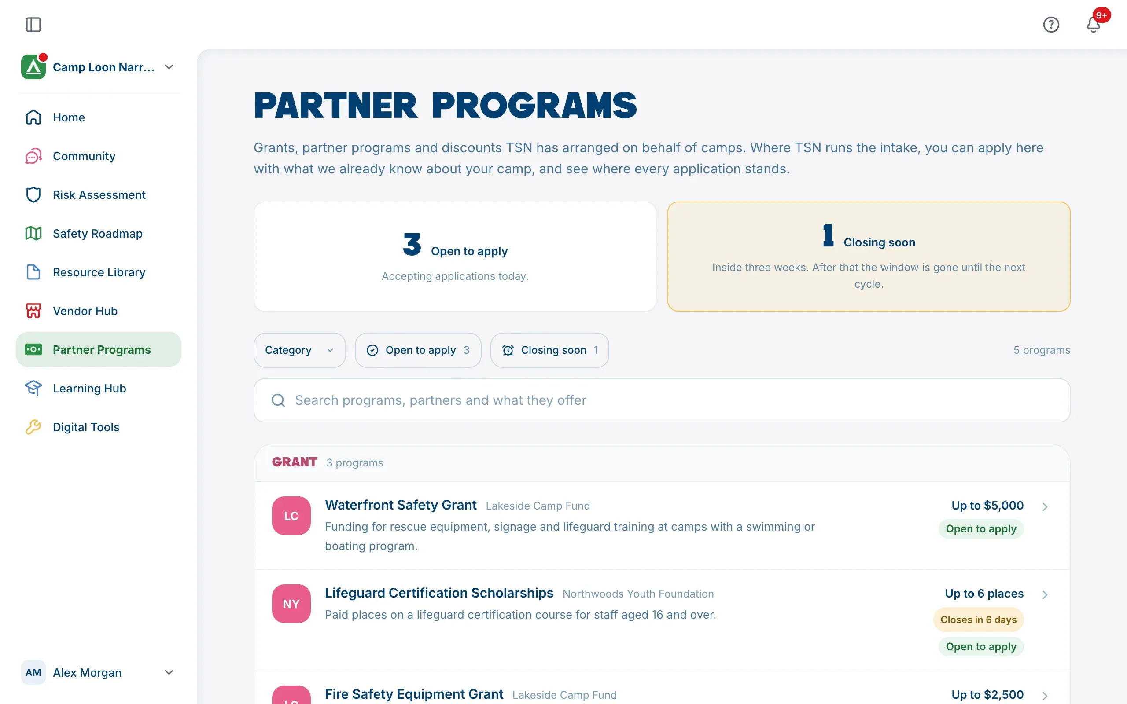Image resolution: width=1127 pixels, height=704 pixels.
Task: Click the Vendor Hub storefront icon
Action: [33, 311]
